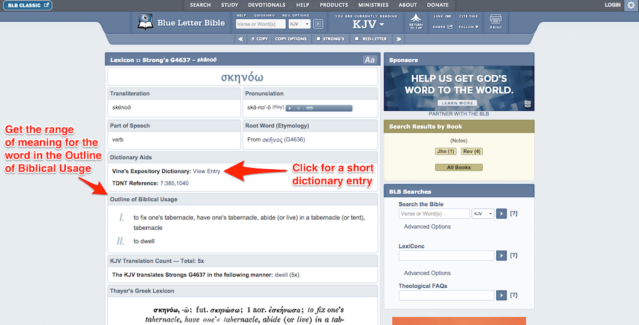
Task: Open the sidebar KJV version dropdown
Action: pos(483,213)
